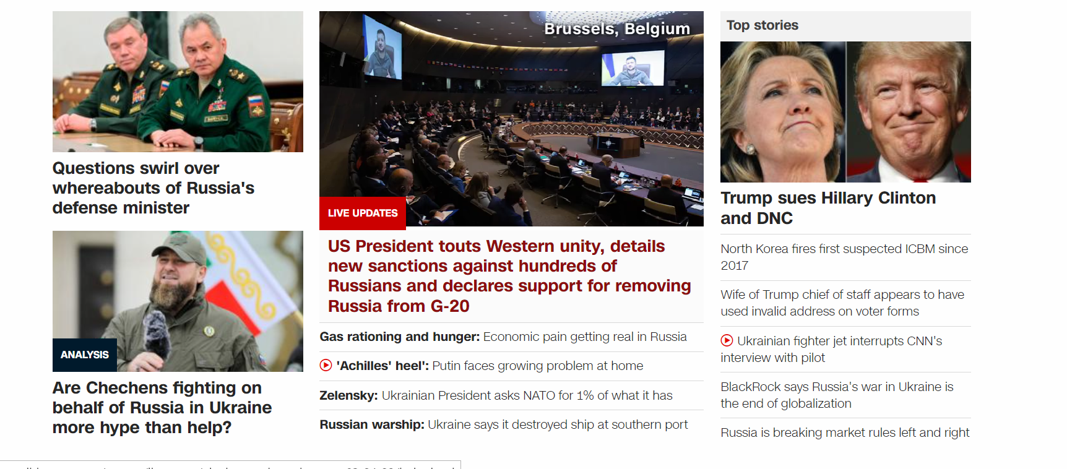The height and width of the screenshot is (469, 1067).
Task: Click video play icon beside 'Achilles' heel' headline
Action: [x=326, y=365]
